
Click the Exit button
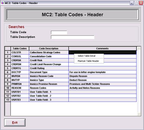15,122
